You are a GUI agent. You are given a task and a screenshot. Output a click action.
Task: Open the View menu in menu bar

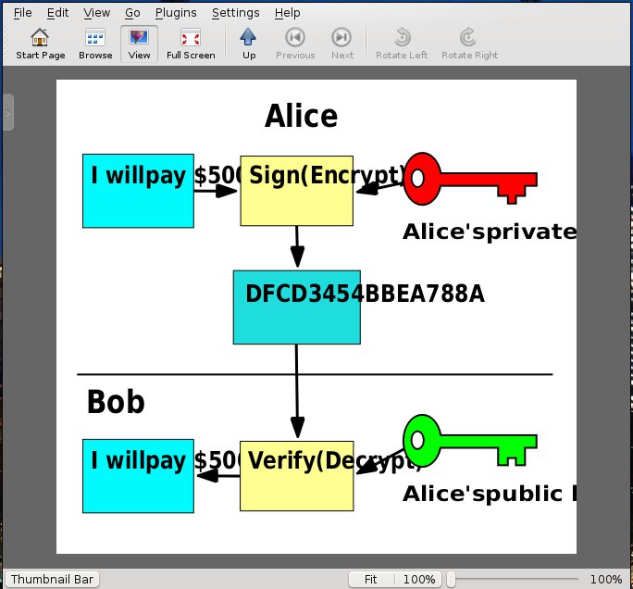pos(96,13)
